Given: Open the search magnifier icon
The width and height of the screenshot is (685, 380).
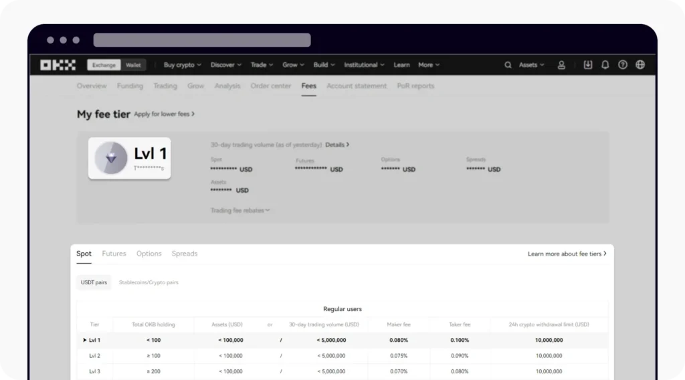Looking at the screenshot, I should coord(508,65).
